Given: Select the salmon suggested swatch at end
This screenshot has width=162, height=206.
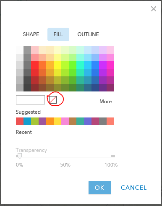Looking at the screenshot, I should tap(110, 121).
